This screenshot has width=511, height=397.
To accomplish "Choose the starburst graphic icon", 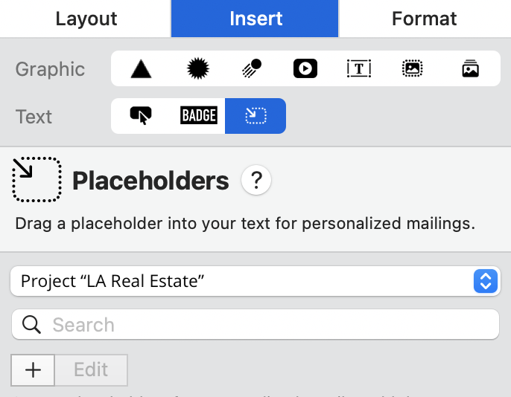I will point(196,69).
